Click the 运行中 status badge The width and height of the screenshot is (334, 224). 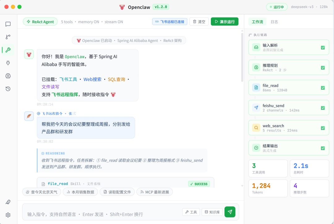tap(277, 7)
